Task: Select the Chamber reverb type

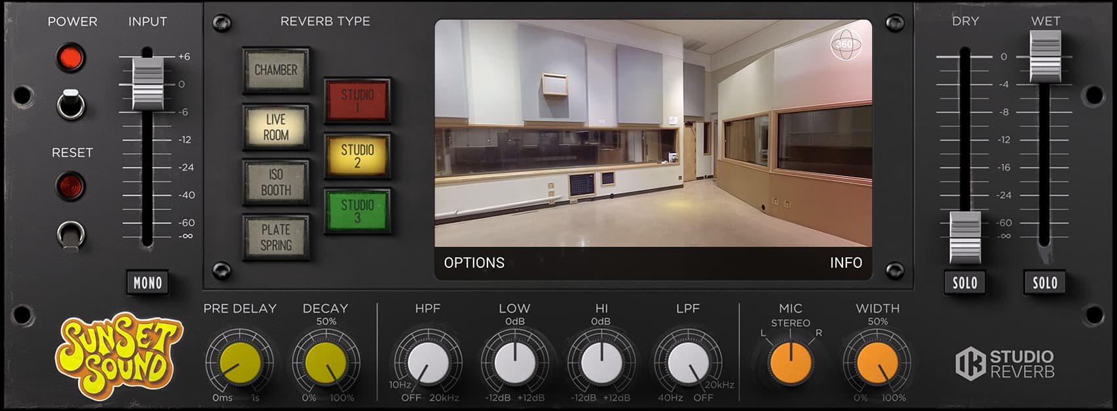Action: tap(276, 70)
